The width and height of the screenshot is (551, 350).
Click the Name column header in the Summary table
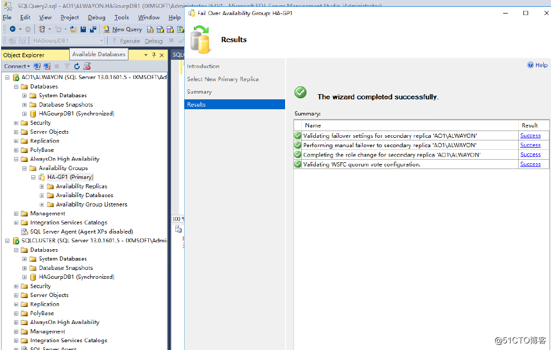click(410, 125)
